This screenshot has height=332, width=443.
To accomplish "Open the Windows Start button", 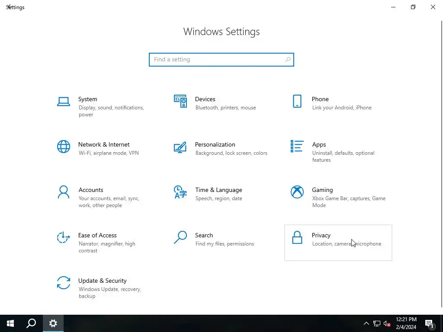I will tap(10, 323).
